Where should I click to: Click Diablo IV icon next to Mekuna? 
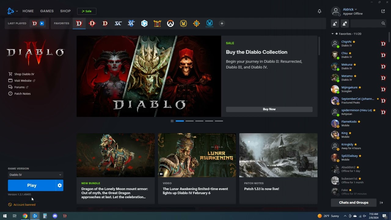[x=383, y=67]
